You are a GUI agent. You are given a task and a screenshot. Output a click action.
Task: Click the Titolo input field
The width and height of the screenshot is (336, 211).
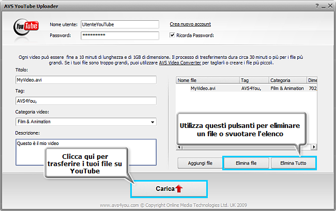coord(86,80)
